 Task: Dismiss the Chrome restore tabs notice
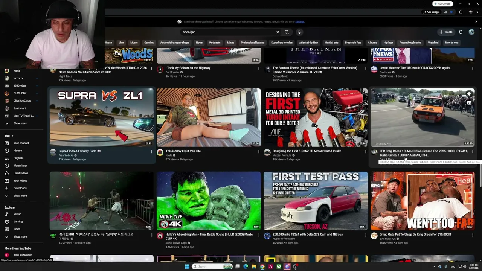(x=476, y=22)
